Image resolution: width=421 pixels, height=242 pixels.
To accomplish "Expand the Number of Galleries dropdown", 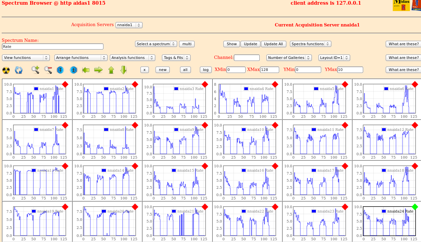I will point(289,58).
